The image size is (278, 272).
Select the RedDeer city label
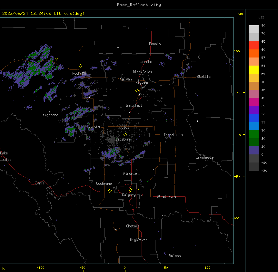142,82
